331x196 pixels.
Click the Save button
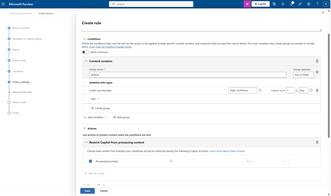[x=88, y=191]
